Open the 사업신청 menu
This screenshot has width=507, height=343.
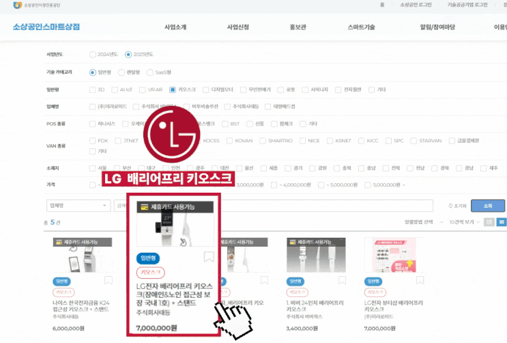click(x=238, y=27)
